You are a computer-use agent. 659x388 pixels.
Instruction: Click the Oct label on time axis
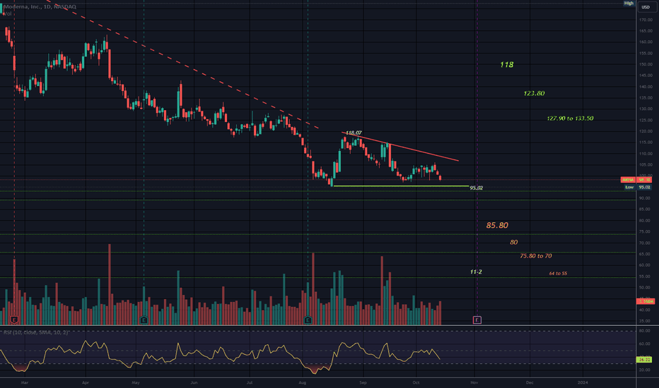tap(416, 382)
